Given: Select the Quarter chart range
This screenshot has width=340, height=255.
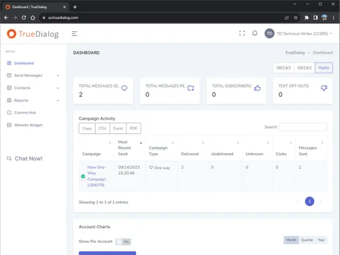Looking at the screenshot, I should click(307, 240).
